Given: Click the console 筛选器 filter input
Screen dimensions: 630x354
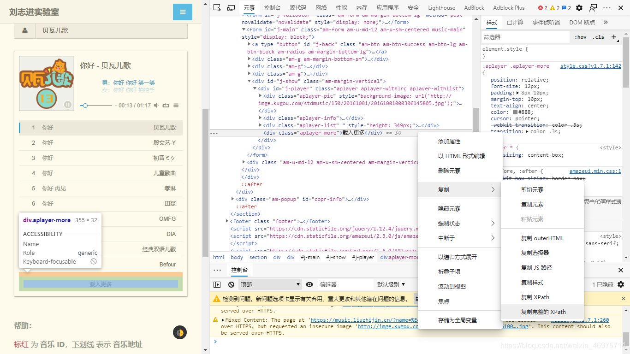Looking at the screenshot, I should point(345,284).
